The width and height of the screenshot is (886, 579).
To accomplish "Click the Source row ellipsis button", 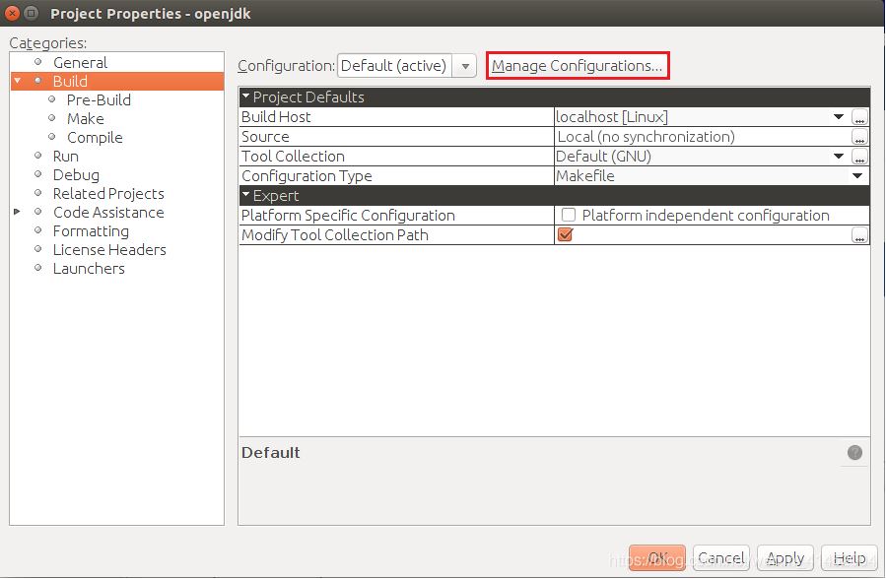I will pos(859,138).
